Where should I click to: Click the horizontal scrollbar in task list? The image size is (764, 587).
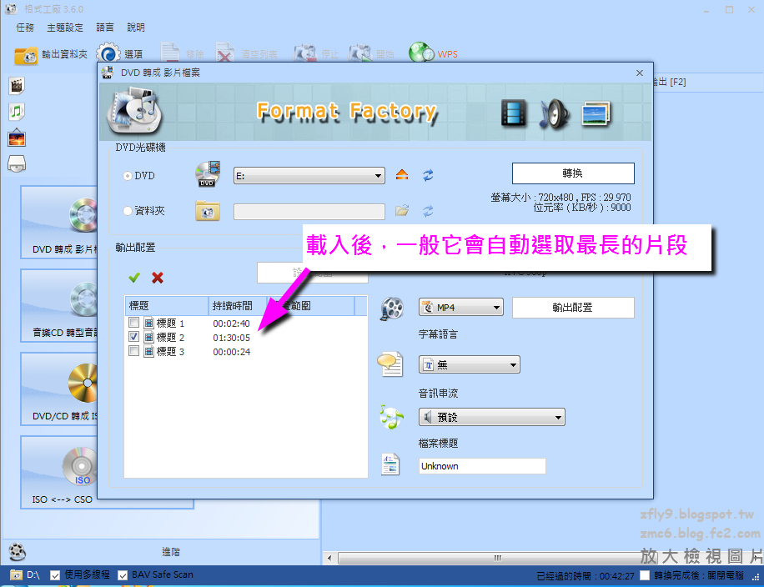click(x=497, y=558)
